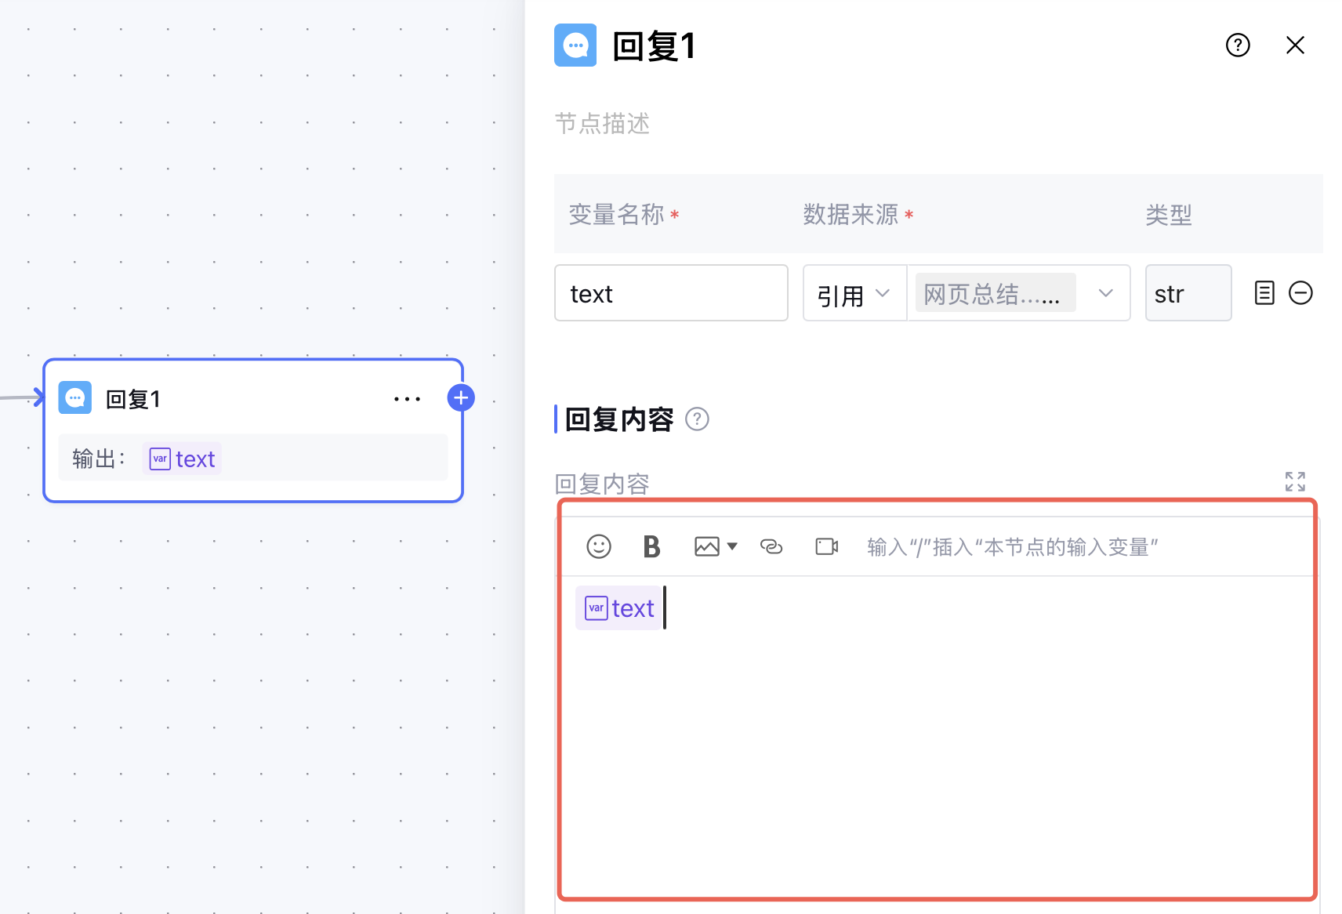Insert an emoji via smiley icon
This screenshot has height=914, width=1342.
599,546
